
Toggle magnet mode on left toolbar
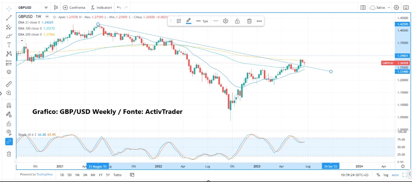[9, 105]
